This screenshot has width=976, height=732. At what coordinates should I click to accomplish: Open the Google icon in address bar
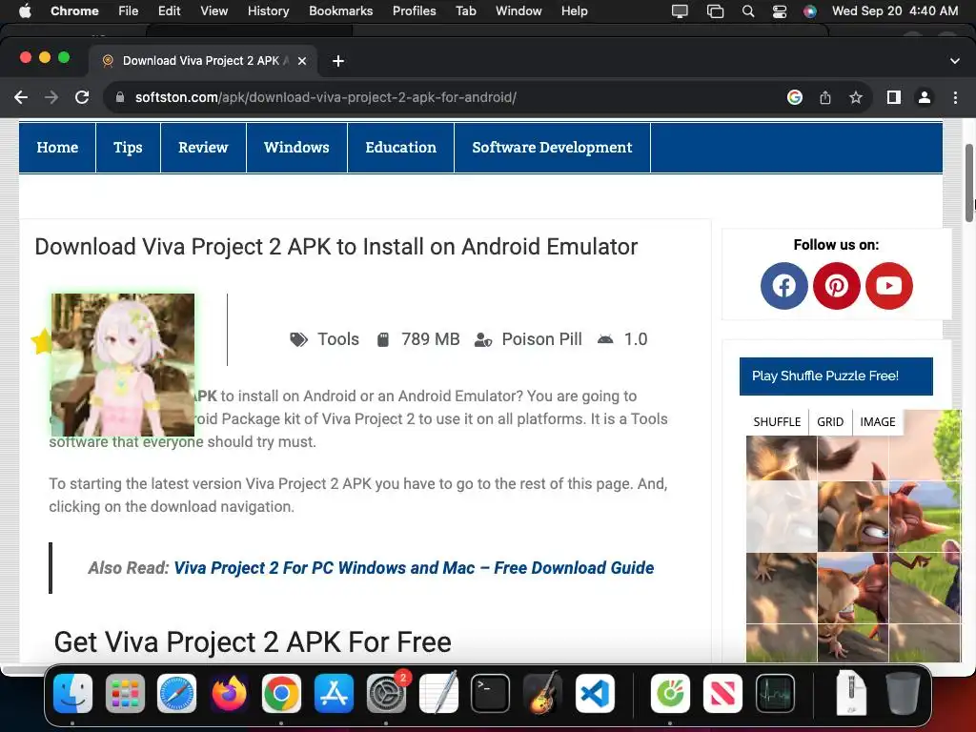(794, 97)
